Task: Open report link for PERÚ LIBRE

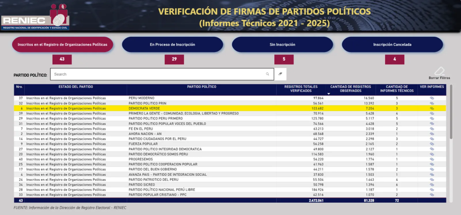Action: pos(432,190)
